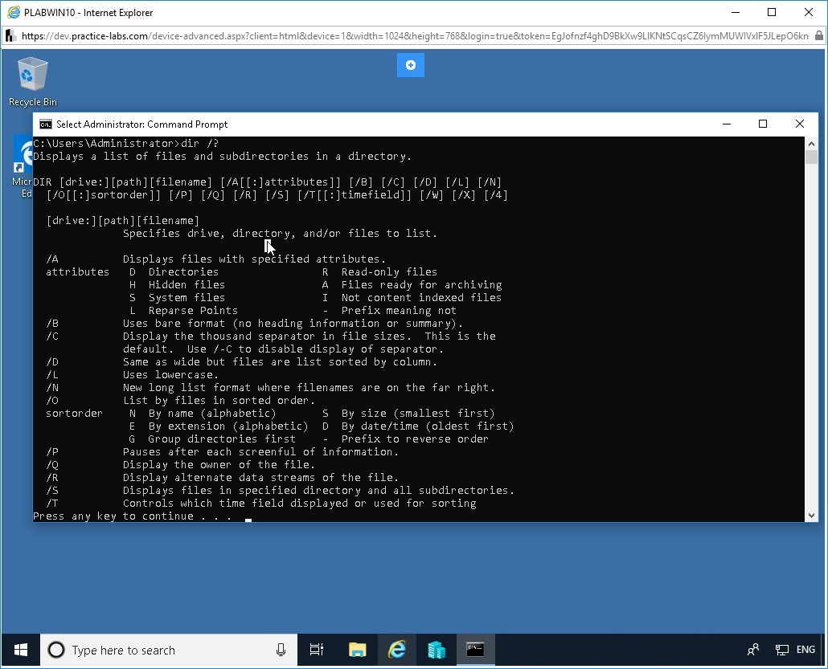Click the Command Prompt scrollbar down arrow
828x669 pixels.
tap(812, 516)
